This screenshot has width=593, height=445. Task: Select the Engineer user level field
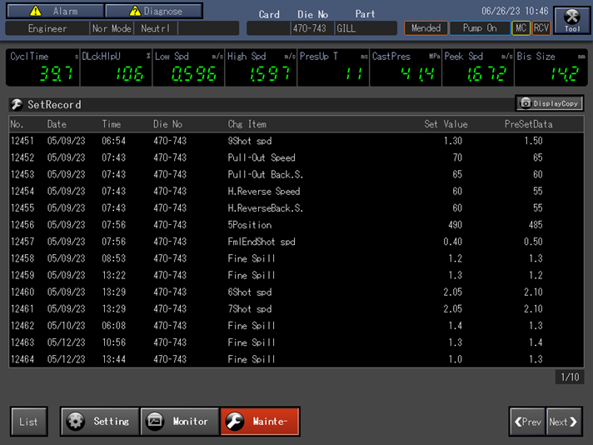coord(47,28)
